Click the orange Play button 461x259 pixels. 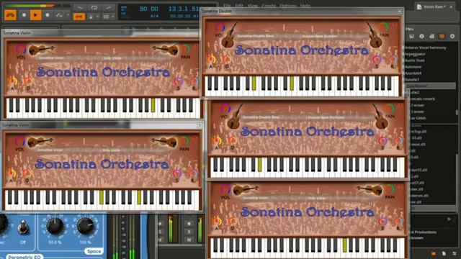(x=35, y=15)
